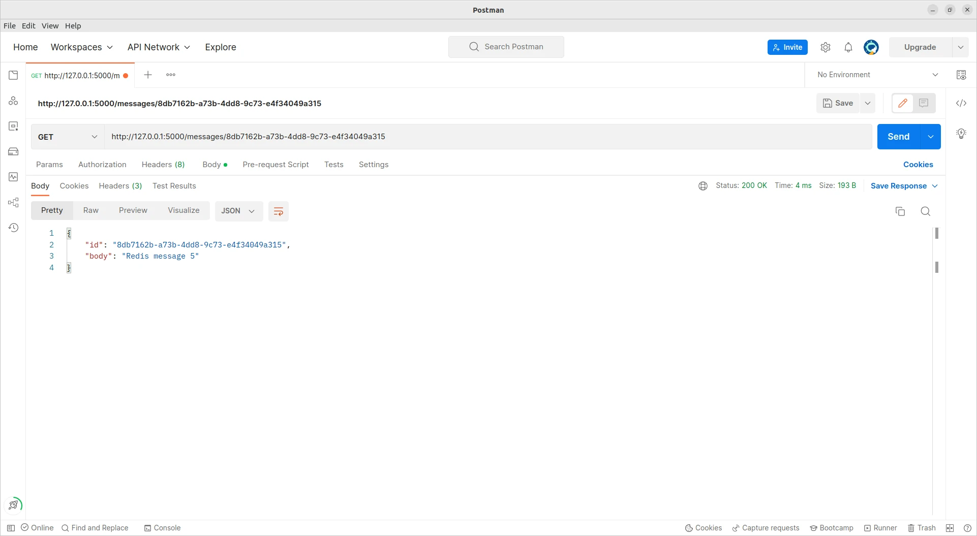Click the Send button
The image size is (977, 536).
pyautogui.click(x=898, y=137)
